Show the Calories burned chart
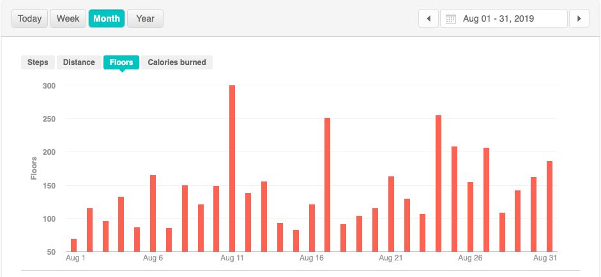This screenshot has height=277, width=601. pyautogui.click(x=177, y=62)
